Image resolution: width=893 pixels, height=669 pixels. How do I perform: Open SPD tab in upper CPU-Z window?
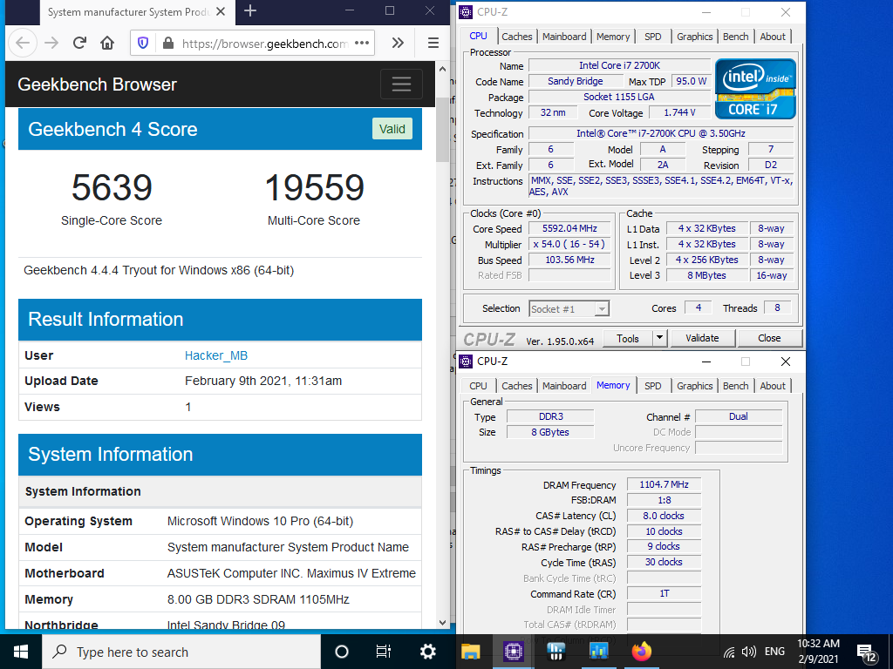click(652, 37)
